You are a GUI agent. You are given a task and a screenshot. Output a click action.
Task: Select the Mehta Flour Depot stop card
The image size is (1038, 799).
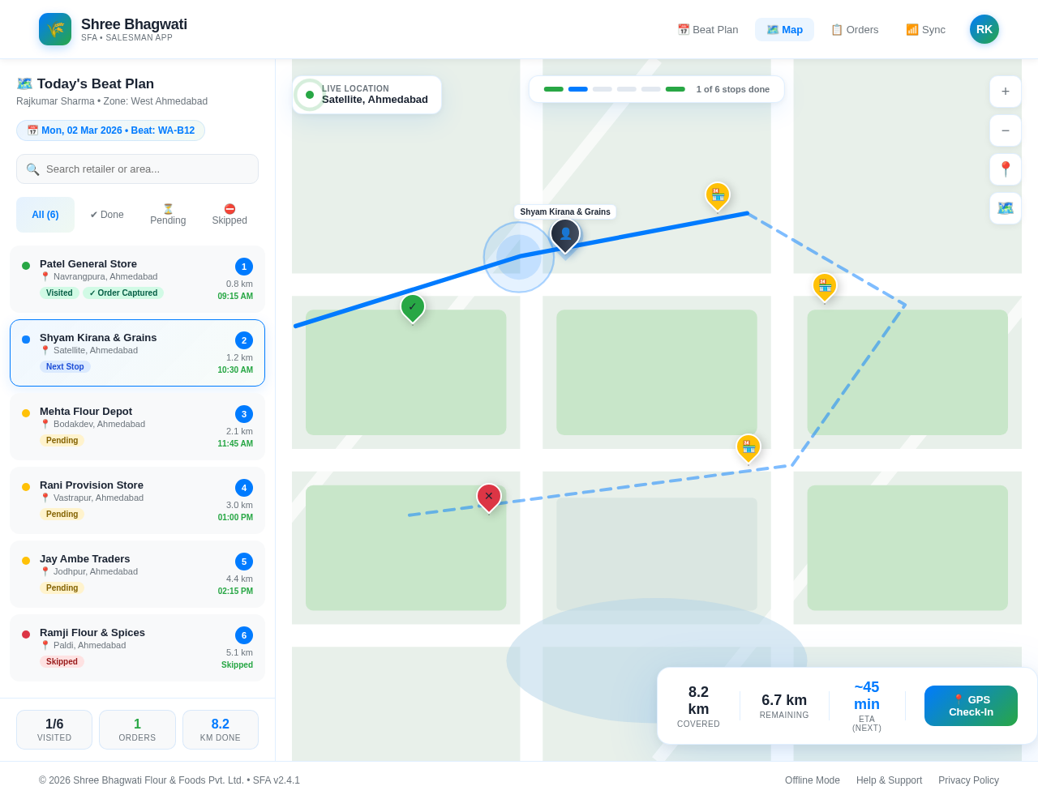137,426
